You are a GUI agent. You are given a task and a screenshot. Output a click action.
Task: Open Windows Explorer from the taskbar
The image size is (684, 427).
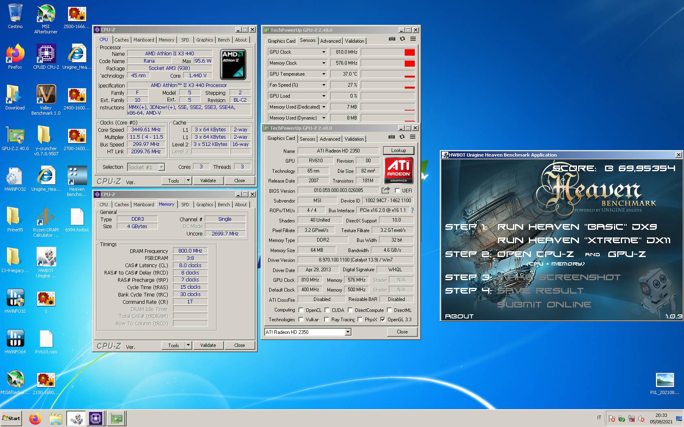click(56, 418)
